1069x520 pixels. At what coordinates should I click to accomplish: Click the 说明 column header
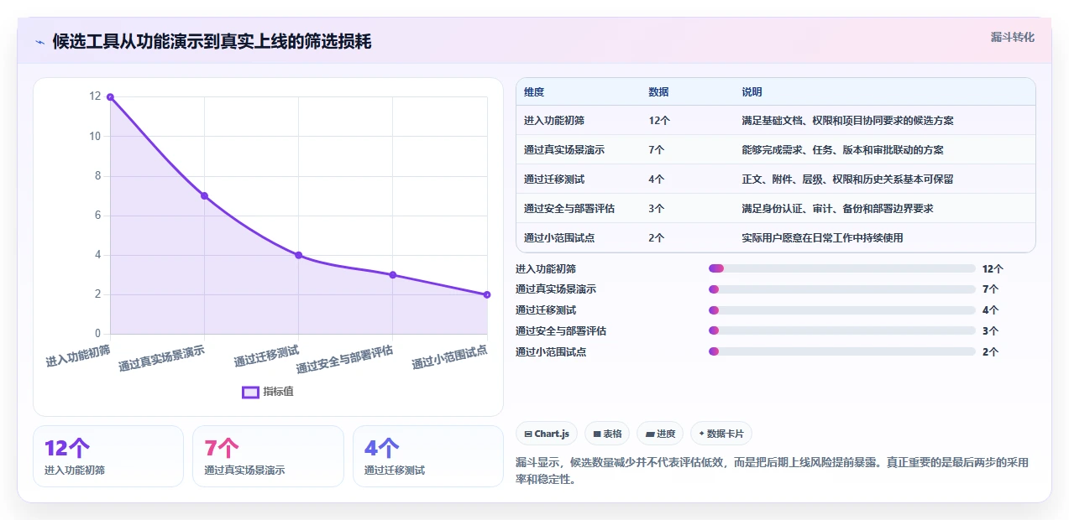[x=752, y=92]
